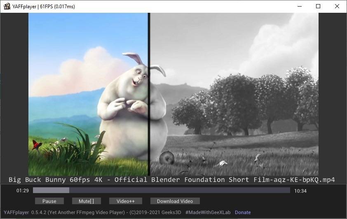The width and height of the screenshot is (347, 219).
Task: Click the 10:34 total duration label
Action: click(300, 191)
